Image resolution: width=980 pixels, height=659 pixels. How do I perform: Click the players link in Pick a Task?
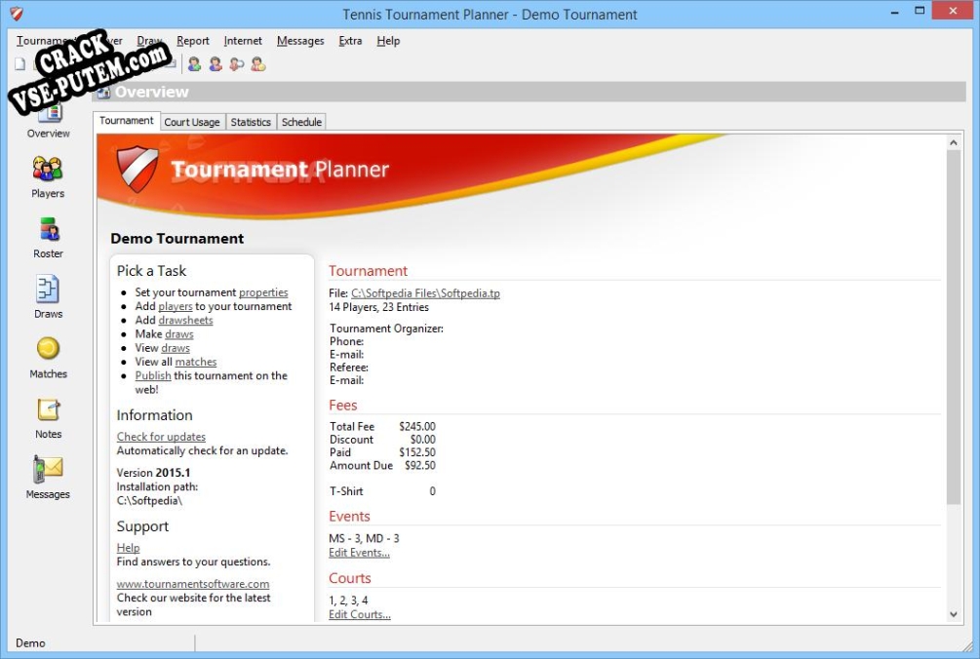tap(175, 306)
